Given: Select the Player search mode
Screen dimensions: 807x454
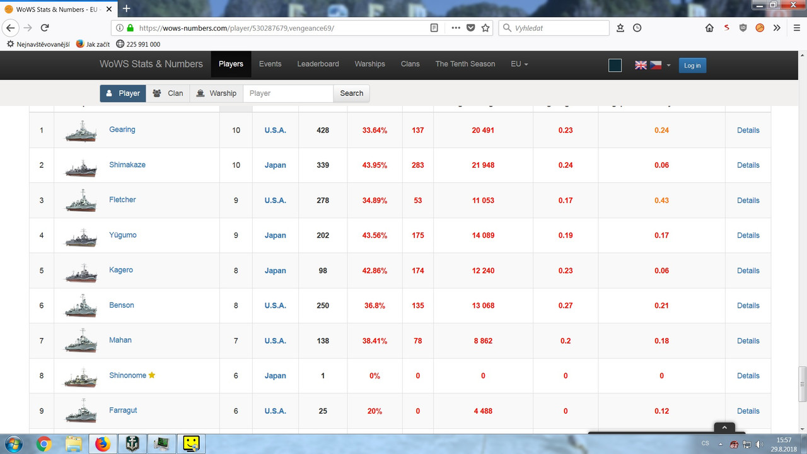Looking at the screenshot, I should pyautogui.click(x=122, y=93).
